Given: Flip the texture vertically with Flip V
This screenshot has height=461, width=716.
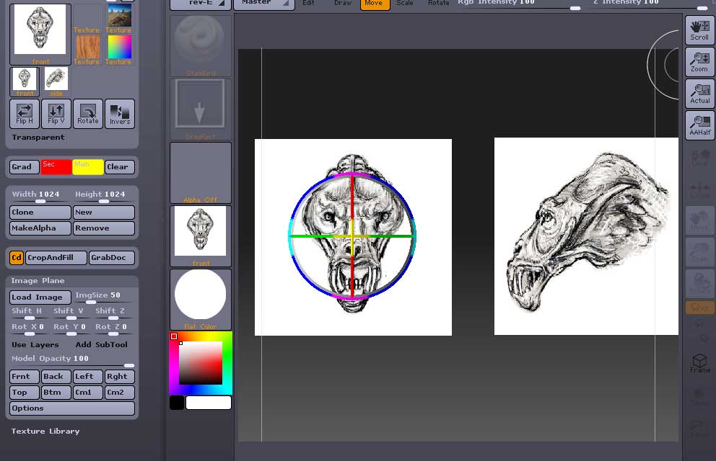Looking at the screenshot, I should click(56, 113).
